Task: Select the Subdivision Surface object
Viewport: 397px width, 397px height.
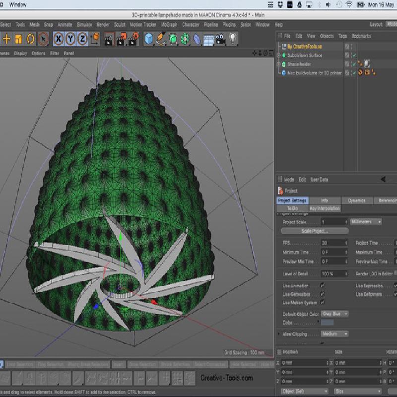Action: click(x=305, y=55)
